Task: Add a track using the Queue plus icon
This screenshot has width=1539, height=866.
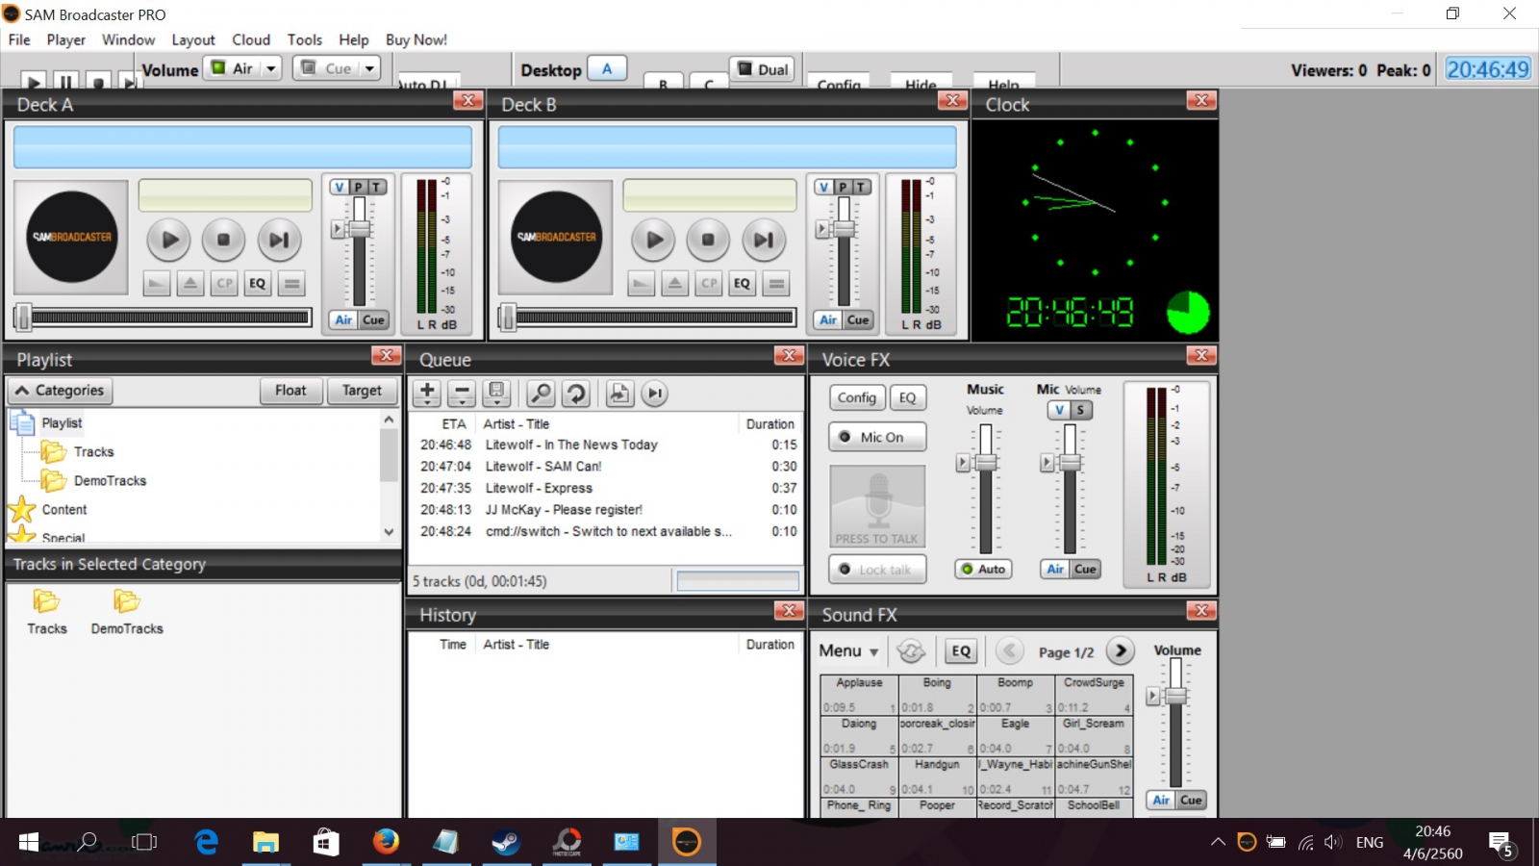Action: point(427,393)
